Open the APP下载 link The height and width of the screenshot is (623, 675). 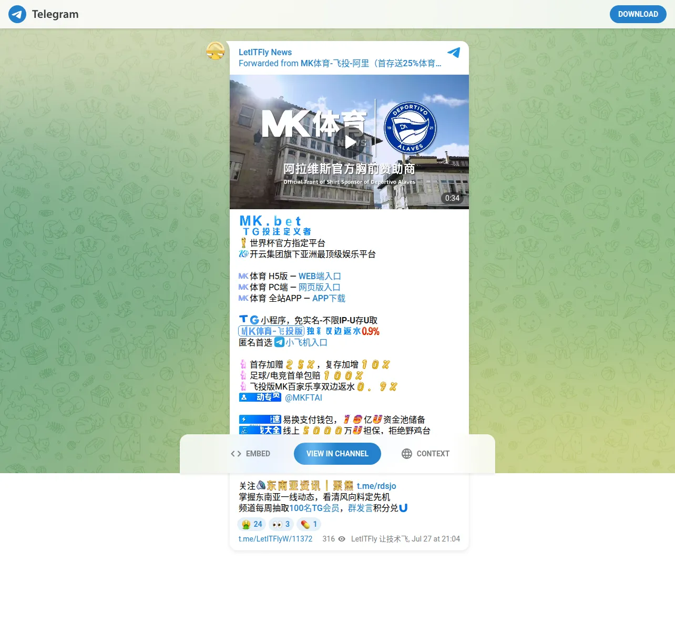[329, 298]
